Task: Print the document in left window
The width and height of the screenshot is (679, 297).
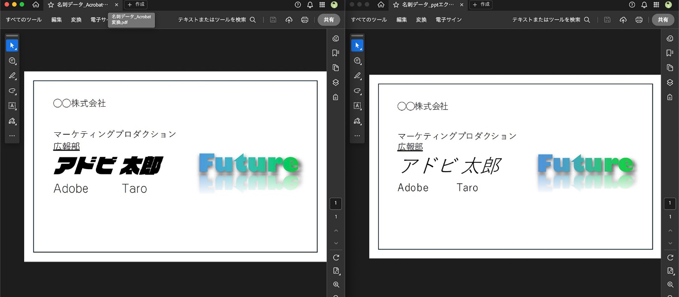Action: [304, 20]
